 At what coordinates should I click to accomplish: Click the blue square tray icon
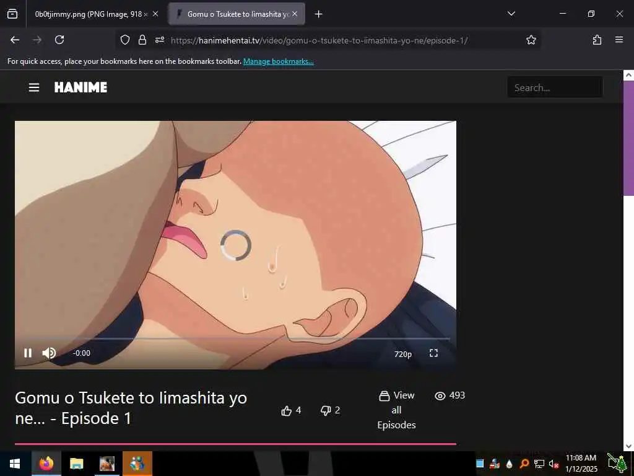(480, 464)
